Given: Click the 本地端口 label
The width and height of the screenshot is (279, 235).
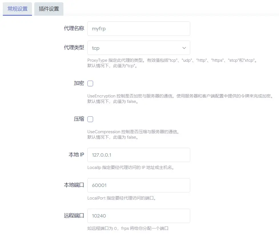Looking at the screenshot, I should click(74, 185).
